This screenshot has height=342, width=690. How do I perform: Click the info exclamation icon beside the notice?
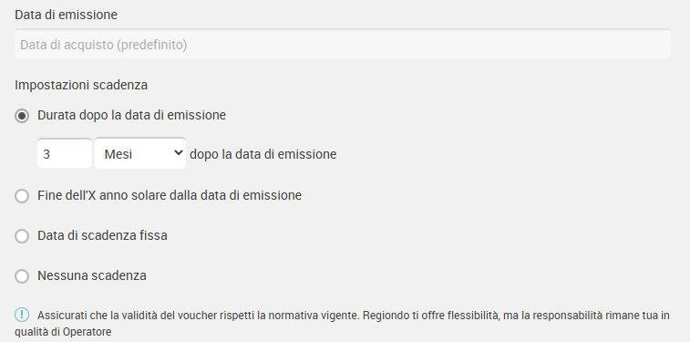tap(22, 315)
